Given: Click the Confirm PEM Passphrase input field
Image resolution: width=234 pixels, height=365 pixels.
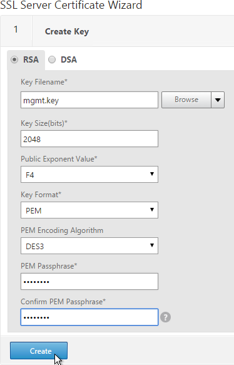Looking at the screenshot, I should [89, 317].
